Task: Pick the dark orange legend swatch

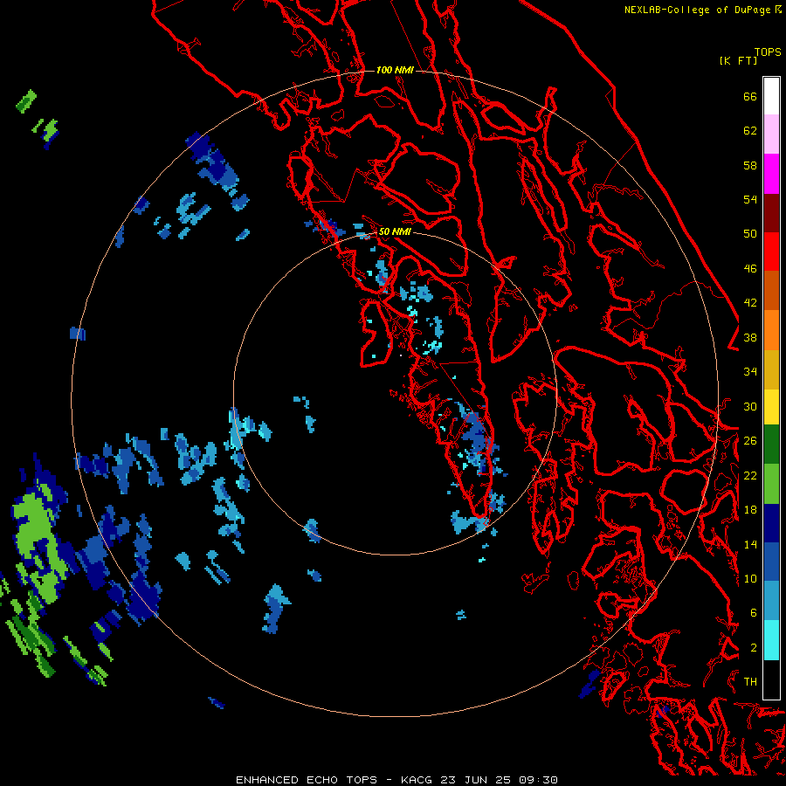Action: [x=771, y=291]
